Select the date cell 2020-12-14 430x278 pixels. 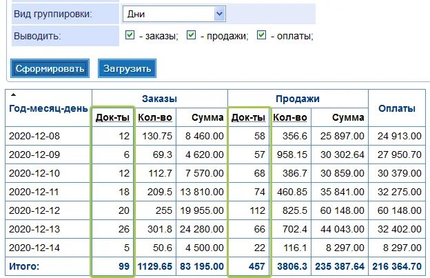click(x=34, y=248)
